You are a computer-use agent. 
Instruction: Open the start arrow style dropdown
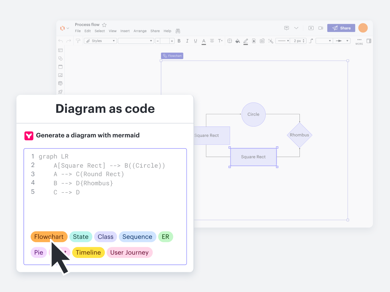click(324, 41)
